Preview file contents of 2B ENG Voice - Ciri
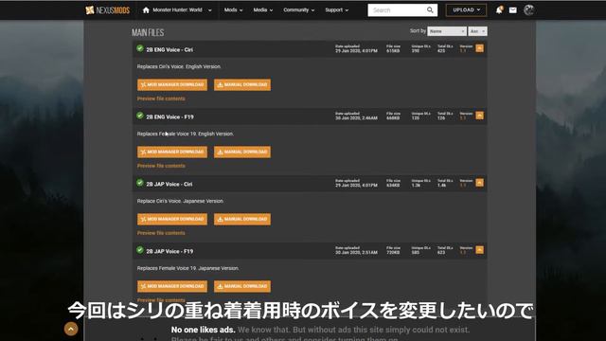Screen dimensions: 606x341 pyautogui.click(x=161, y=99)
